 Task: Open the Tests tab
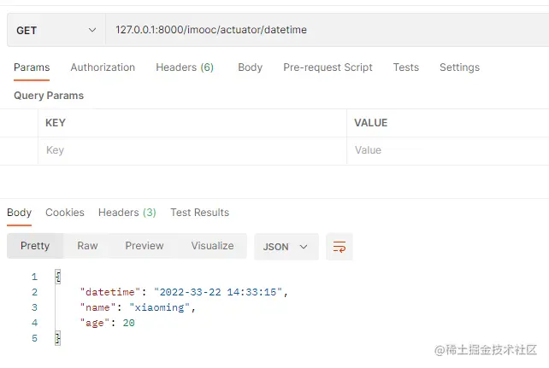pos(406,67)
